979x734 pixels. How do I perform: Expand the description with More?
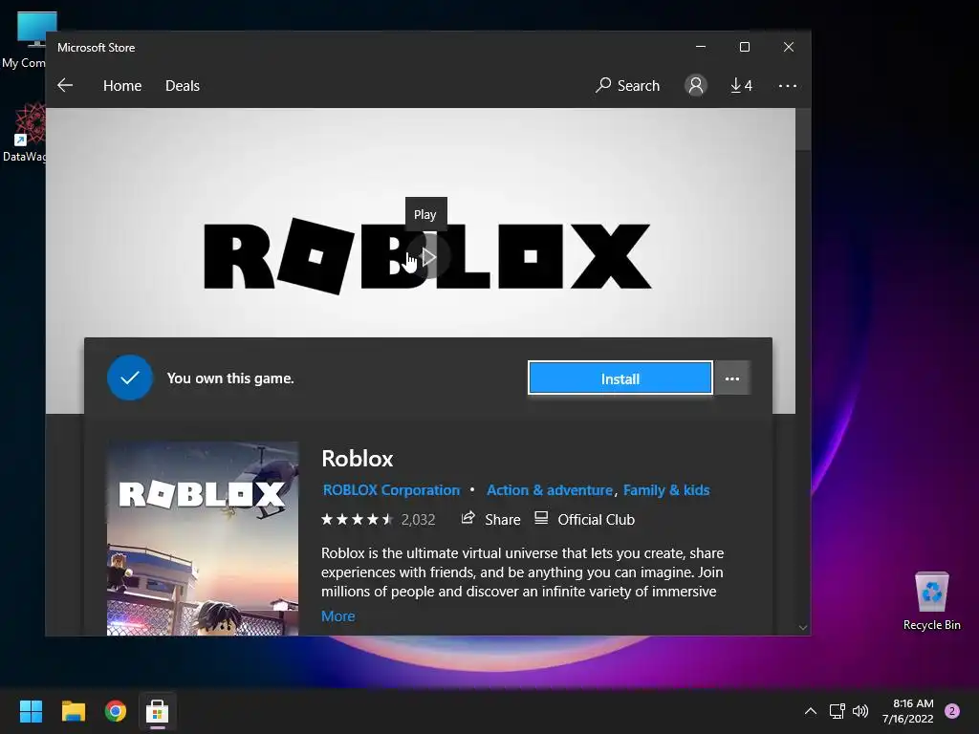pyautogui.click(x=337, y=616)
